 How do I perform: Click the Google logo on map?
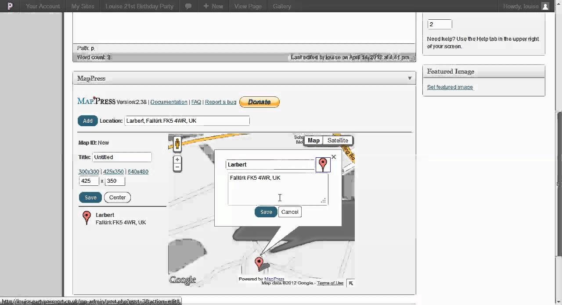182,280
